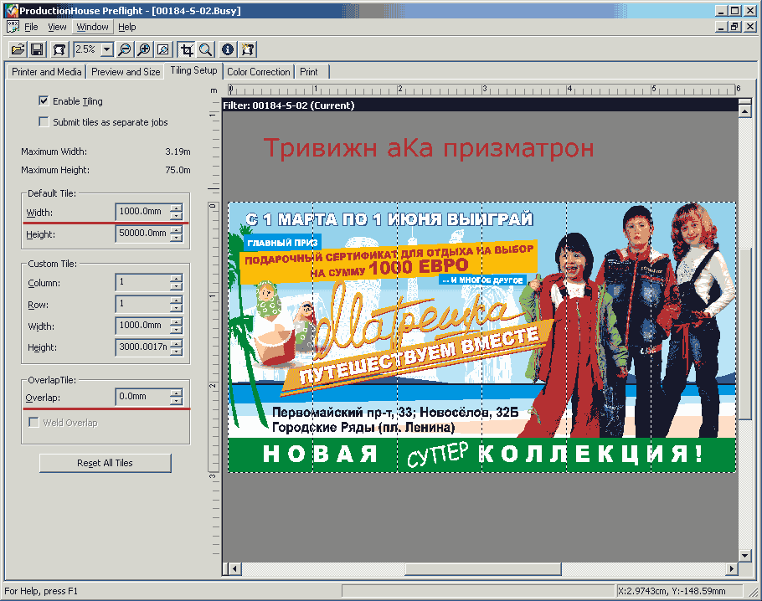This screenshot has width=762, height=601.
Task: Click the Maximum Height value 75.0m
Action: 178,170
